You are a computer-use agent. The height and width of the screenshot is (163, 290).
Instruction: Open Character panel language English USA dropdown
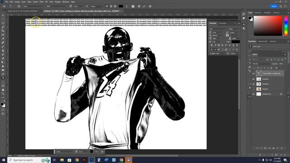click(x=217, y=53)
